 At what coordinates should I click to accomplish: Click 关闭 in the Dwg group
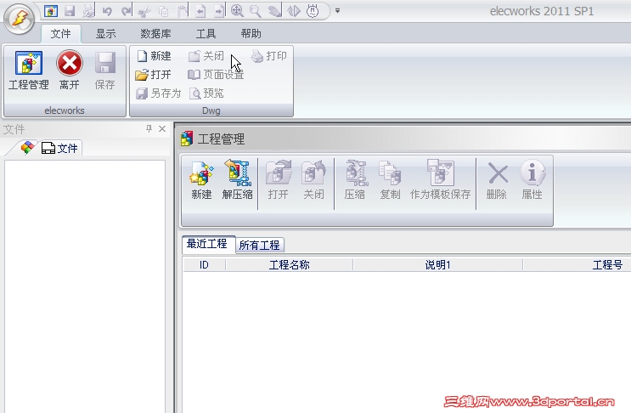pos(206,56)
